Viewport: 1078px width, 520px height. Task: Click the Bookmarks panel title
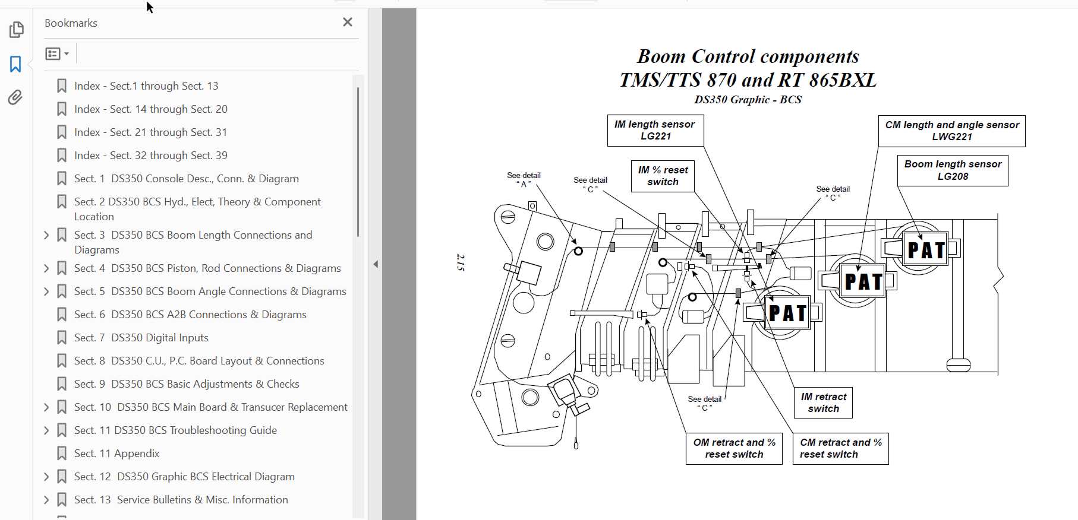[x=71, y=23]
